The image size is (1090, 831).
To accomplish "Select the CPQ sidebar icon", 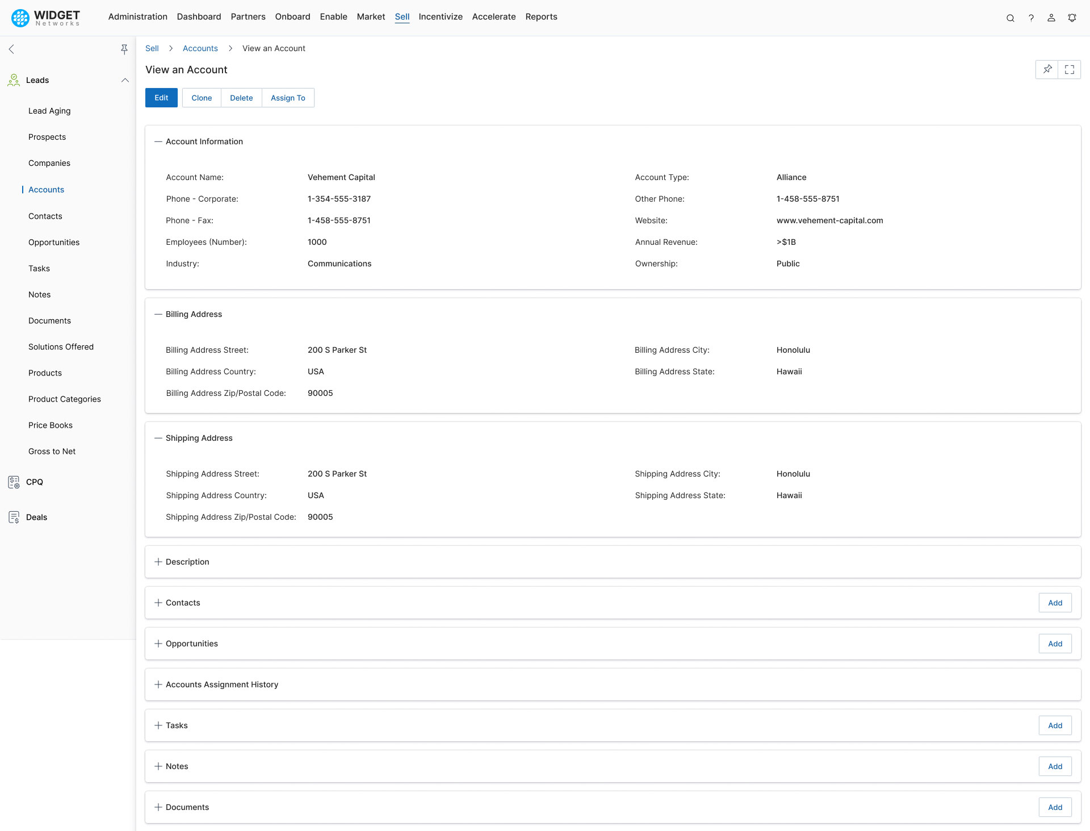I will [13, 482].
